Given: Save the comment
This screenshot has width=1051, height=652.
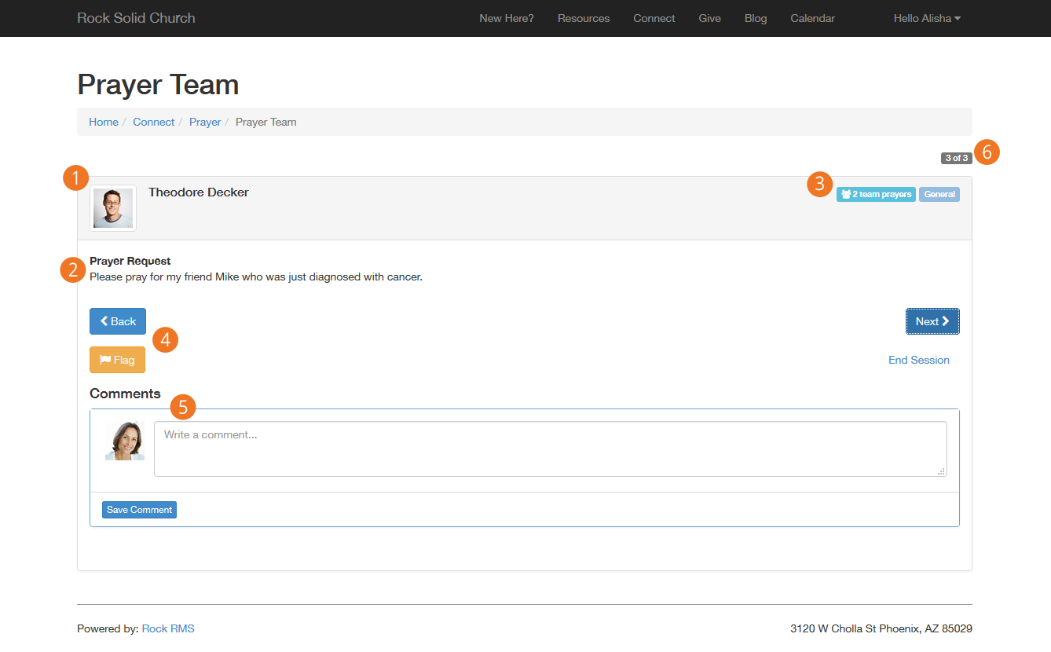Looking at the screenshot, I should pos(139,510).
